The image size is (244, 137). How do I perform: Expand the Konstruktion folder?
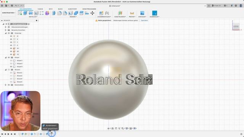click(x=6, y=85)
